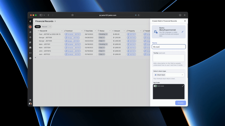Viewport: 225px width, 126px height.
Task: Select the Table view tab
Action: click(38, 27)
